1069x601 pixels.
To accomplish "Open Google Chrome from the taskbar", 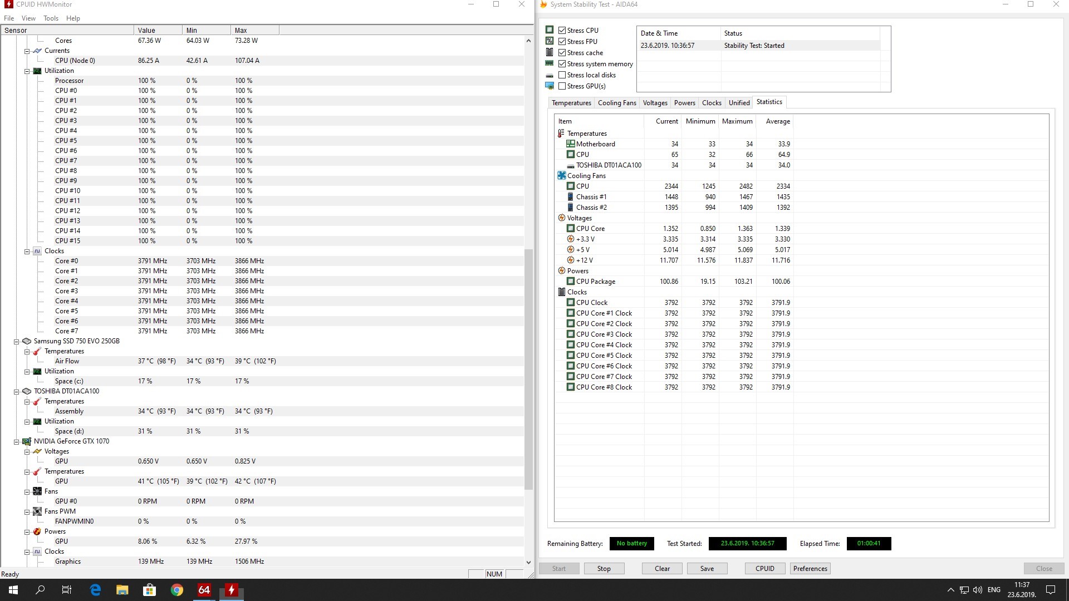I will pos(177,590).
